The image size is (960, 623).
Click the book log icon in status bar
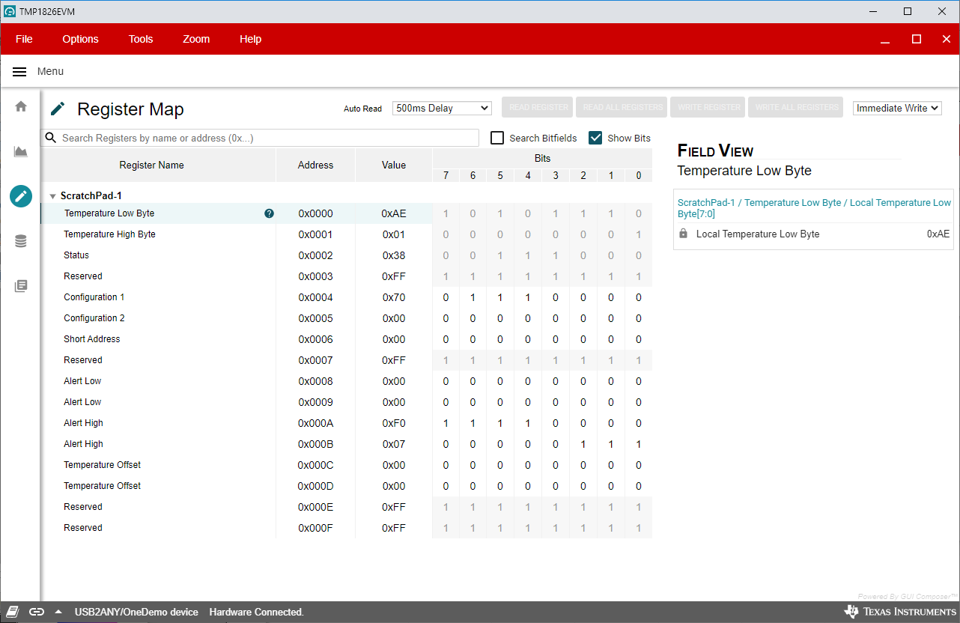[13, 612]
